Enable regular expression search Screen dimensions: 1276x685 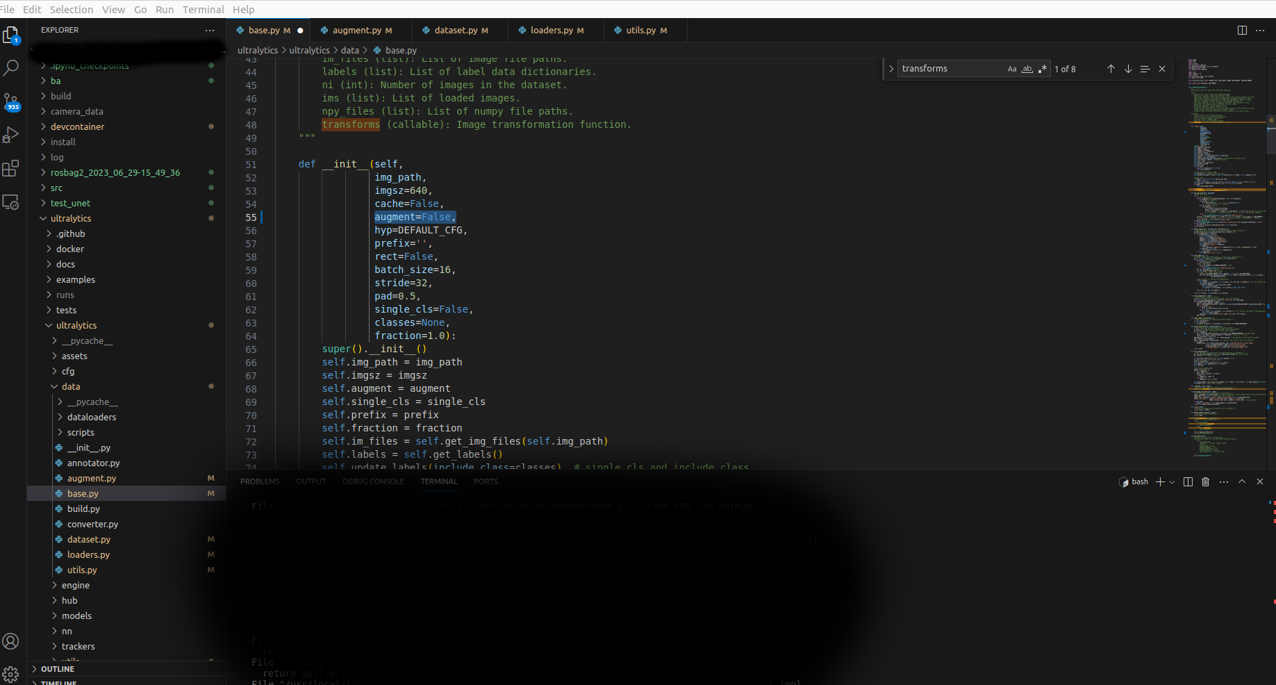pos(1043,69)
